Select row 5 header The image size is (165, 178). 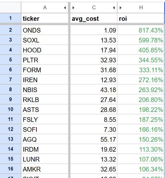coord(11,60)
